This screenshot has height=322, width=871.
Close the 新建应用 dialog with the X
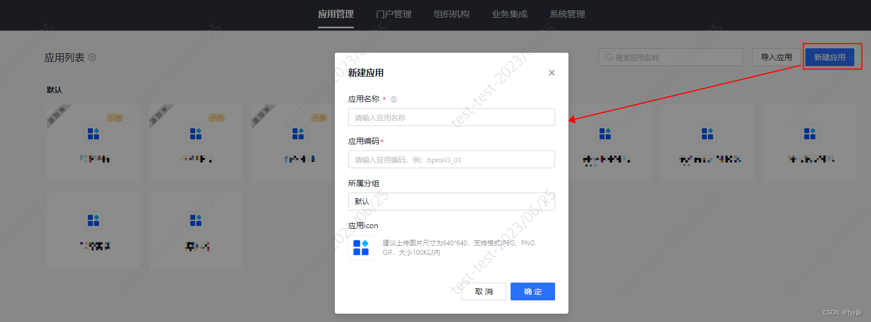[551, 73]
